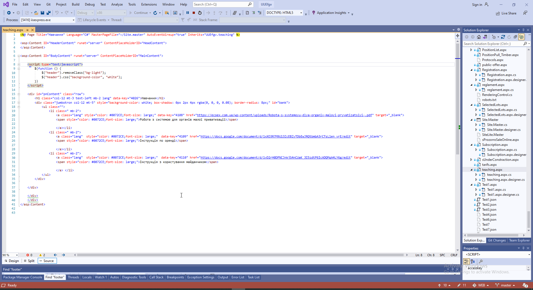The image size is (533, 290).
Task: Go to previous issue arrow in editor
Action: point(55,255)
